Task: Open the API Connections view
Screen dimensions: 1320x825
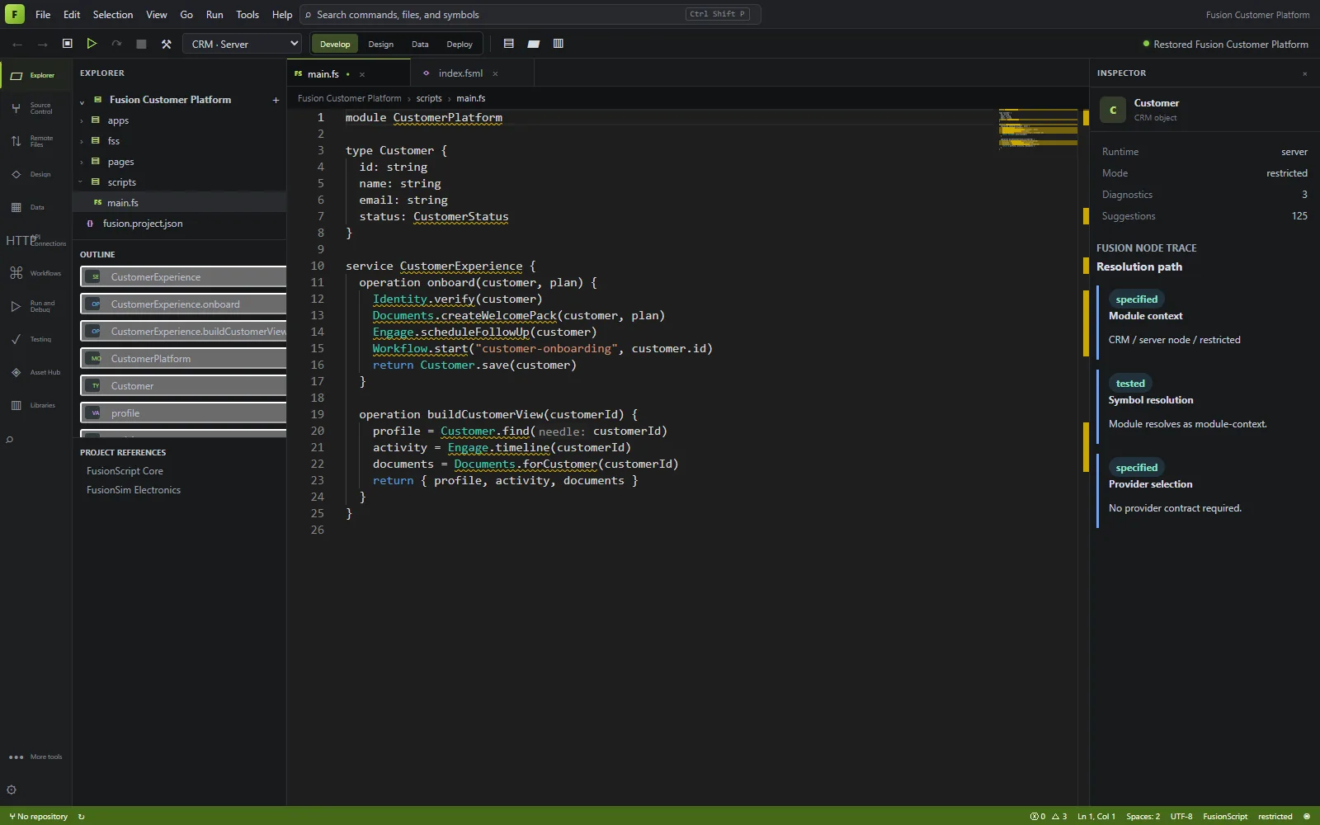Action: click(x=35, y=241)
